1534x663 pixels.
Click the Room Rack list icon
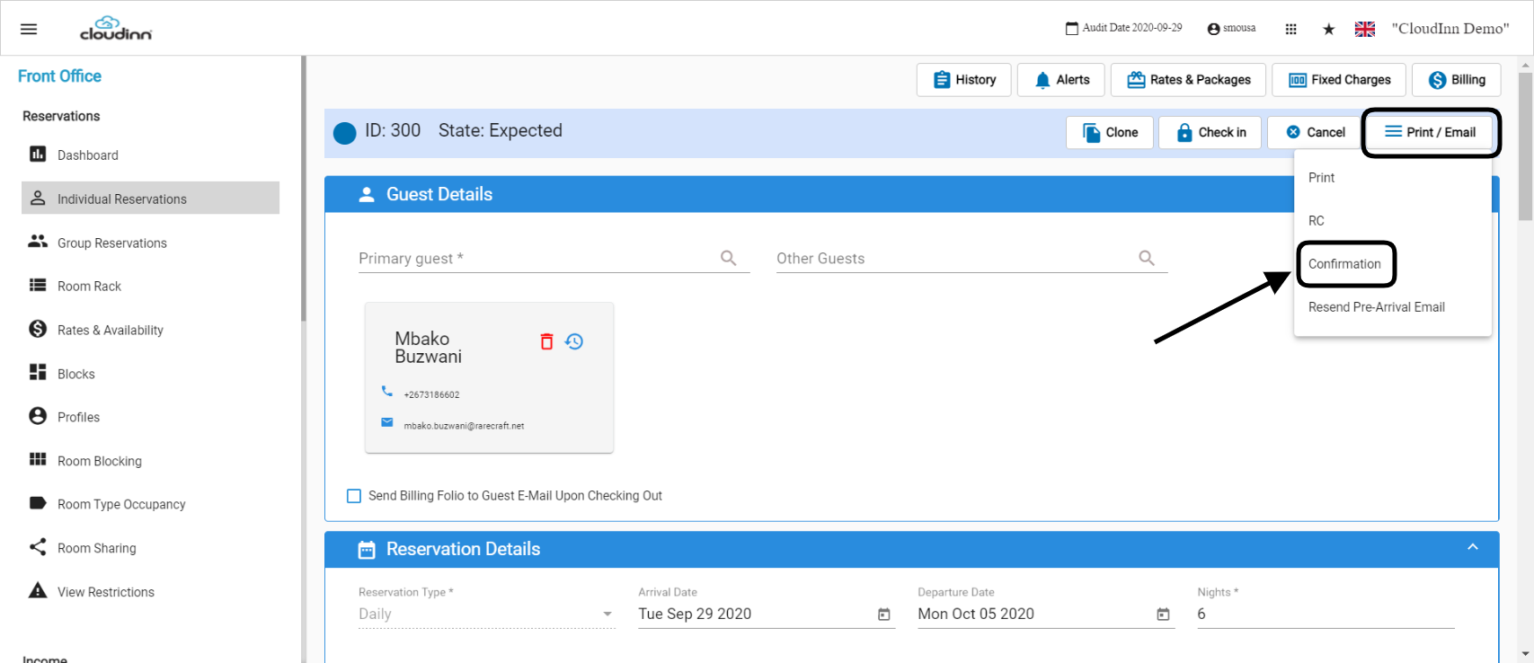point(38,286)
